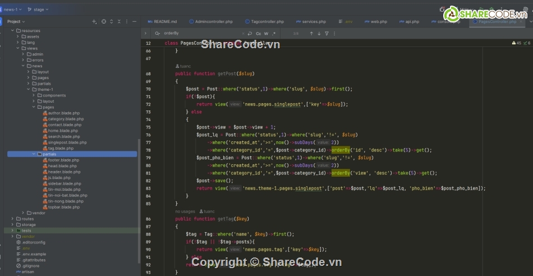Click the search history magnifier icon
The image size is (533, 276).
pos(158,33)
